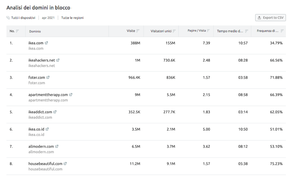Select the 10:50 average time value
The image size is (291, 177).
[243, 129]
